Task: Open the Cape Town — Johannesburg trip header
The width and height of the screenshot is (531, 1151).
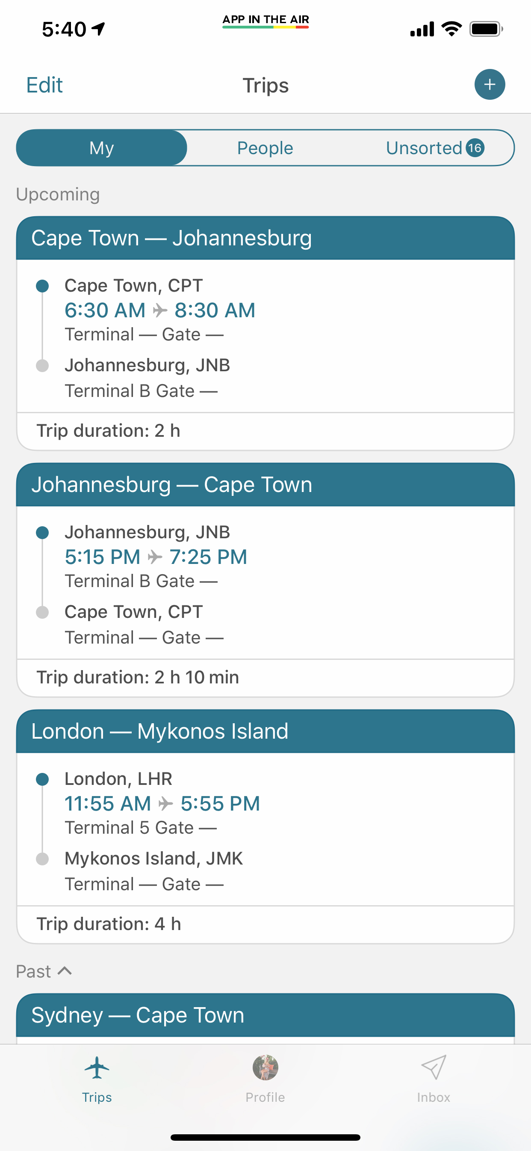Action: click(x=265, y=238)
